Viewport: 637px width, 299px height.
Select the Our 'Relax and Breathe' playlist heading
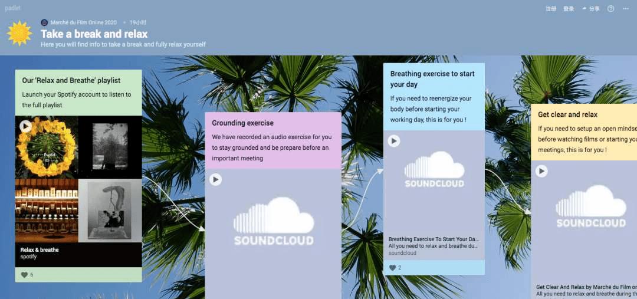[x=71, y=80]
